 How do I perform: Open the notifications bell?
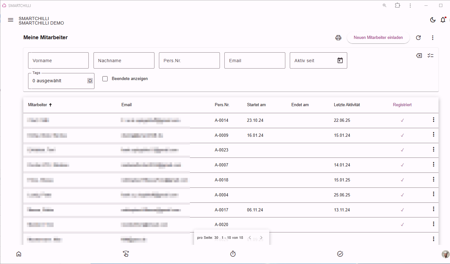click(443, 20)
